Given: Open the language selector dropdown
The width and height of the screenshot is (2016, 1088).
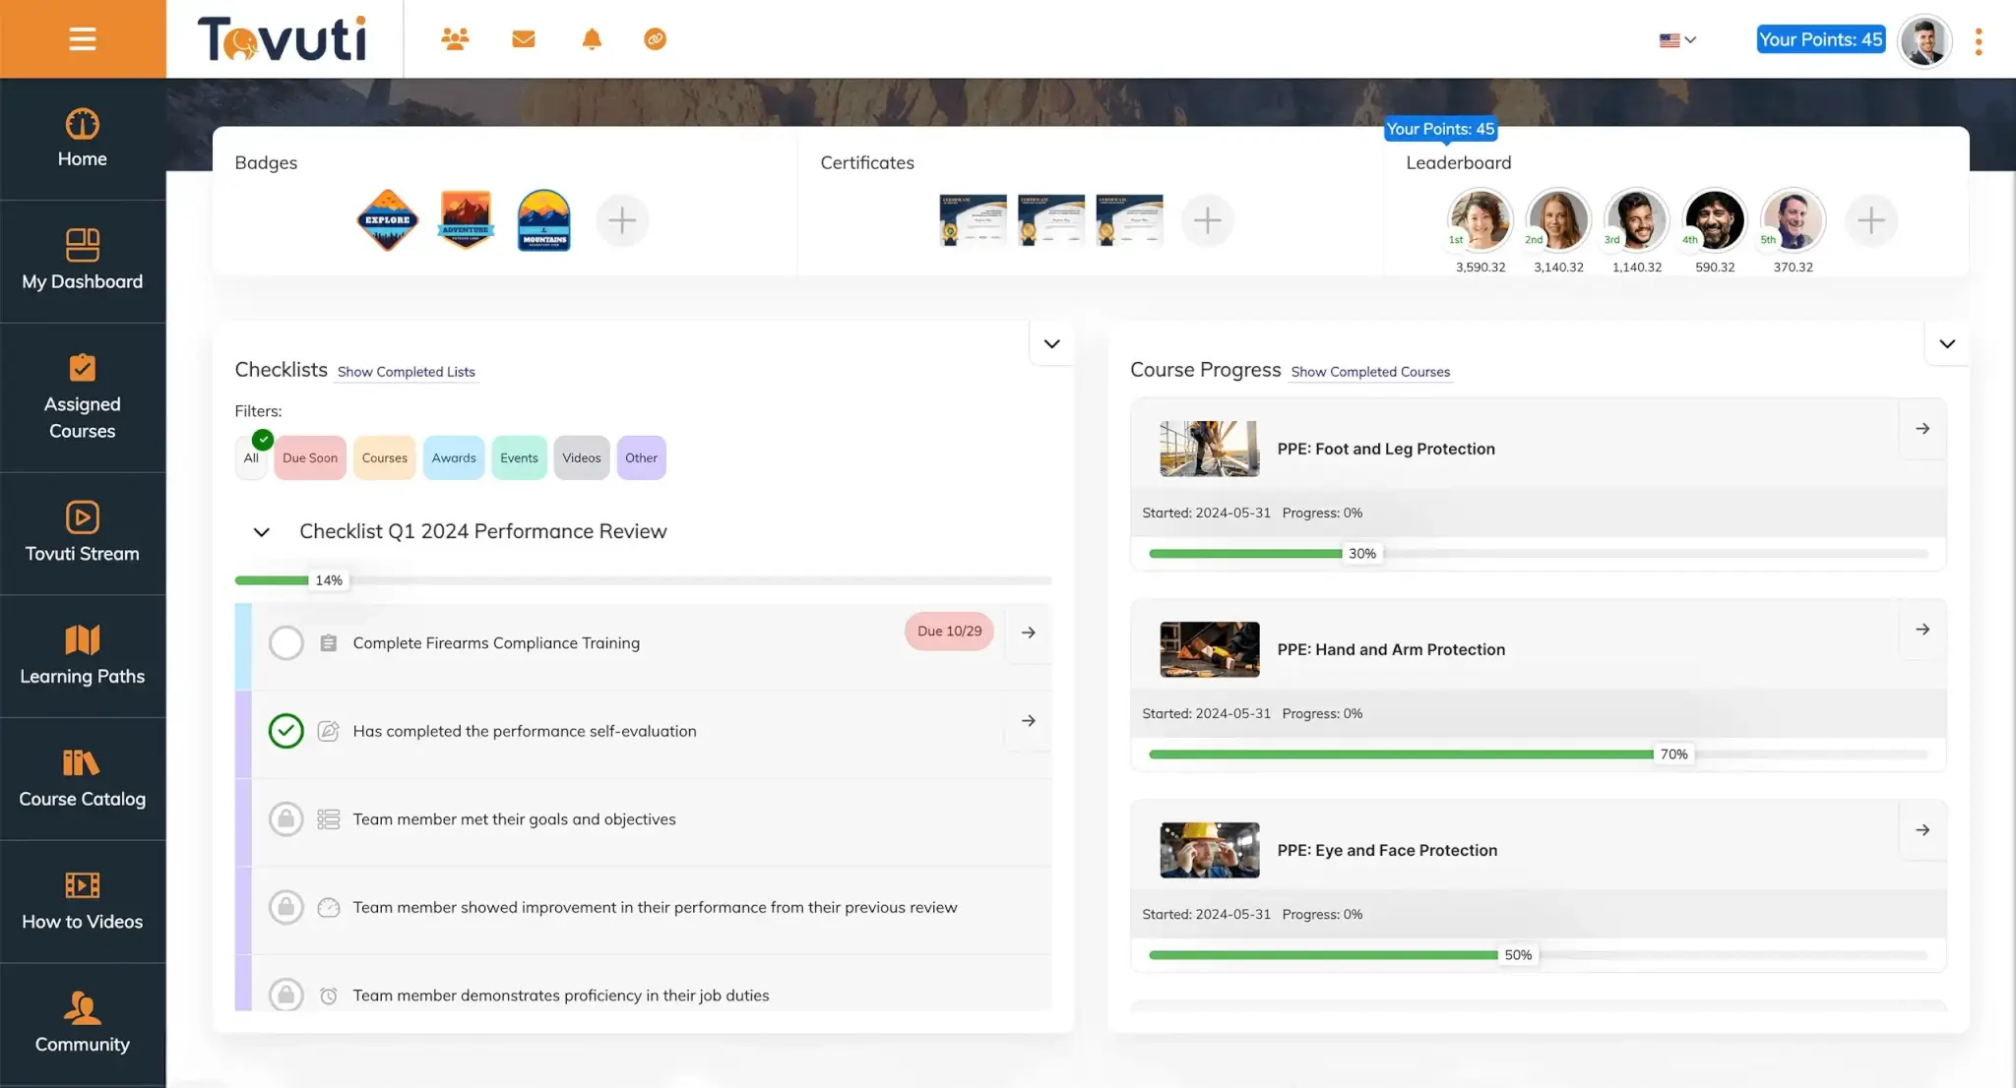Looking at the screenshot, I should pos(1677,39).
